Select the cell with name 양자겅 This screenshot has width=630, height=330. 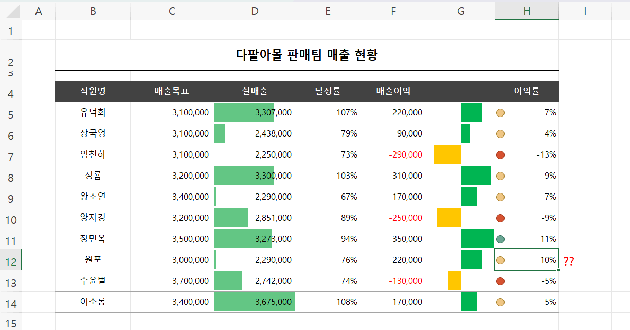pyautogui.click(x=93, y=218)
